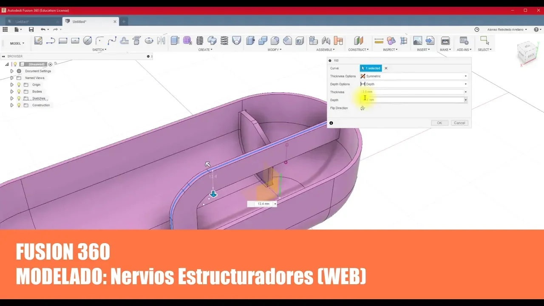Select the Coil tool
Viewport: 544px width, 306px height.
click(x=224, y=41)
